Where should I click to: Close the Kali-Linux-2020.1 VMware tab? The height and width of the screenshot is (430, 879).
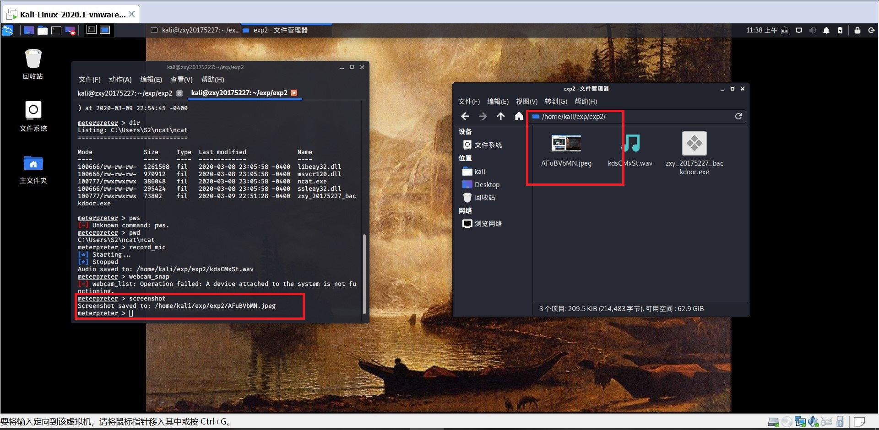click(132, 14)
